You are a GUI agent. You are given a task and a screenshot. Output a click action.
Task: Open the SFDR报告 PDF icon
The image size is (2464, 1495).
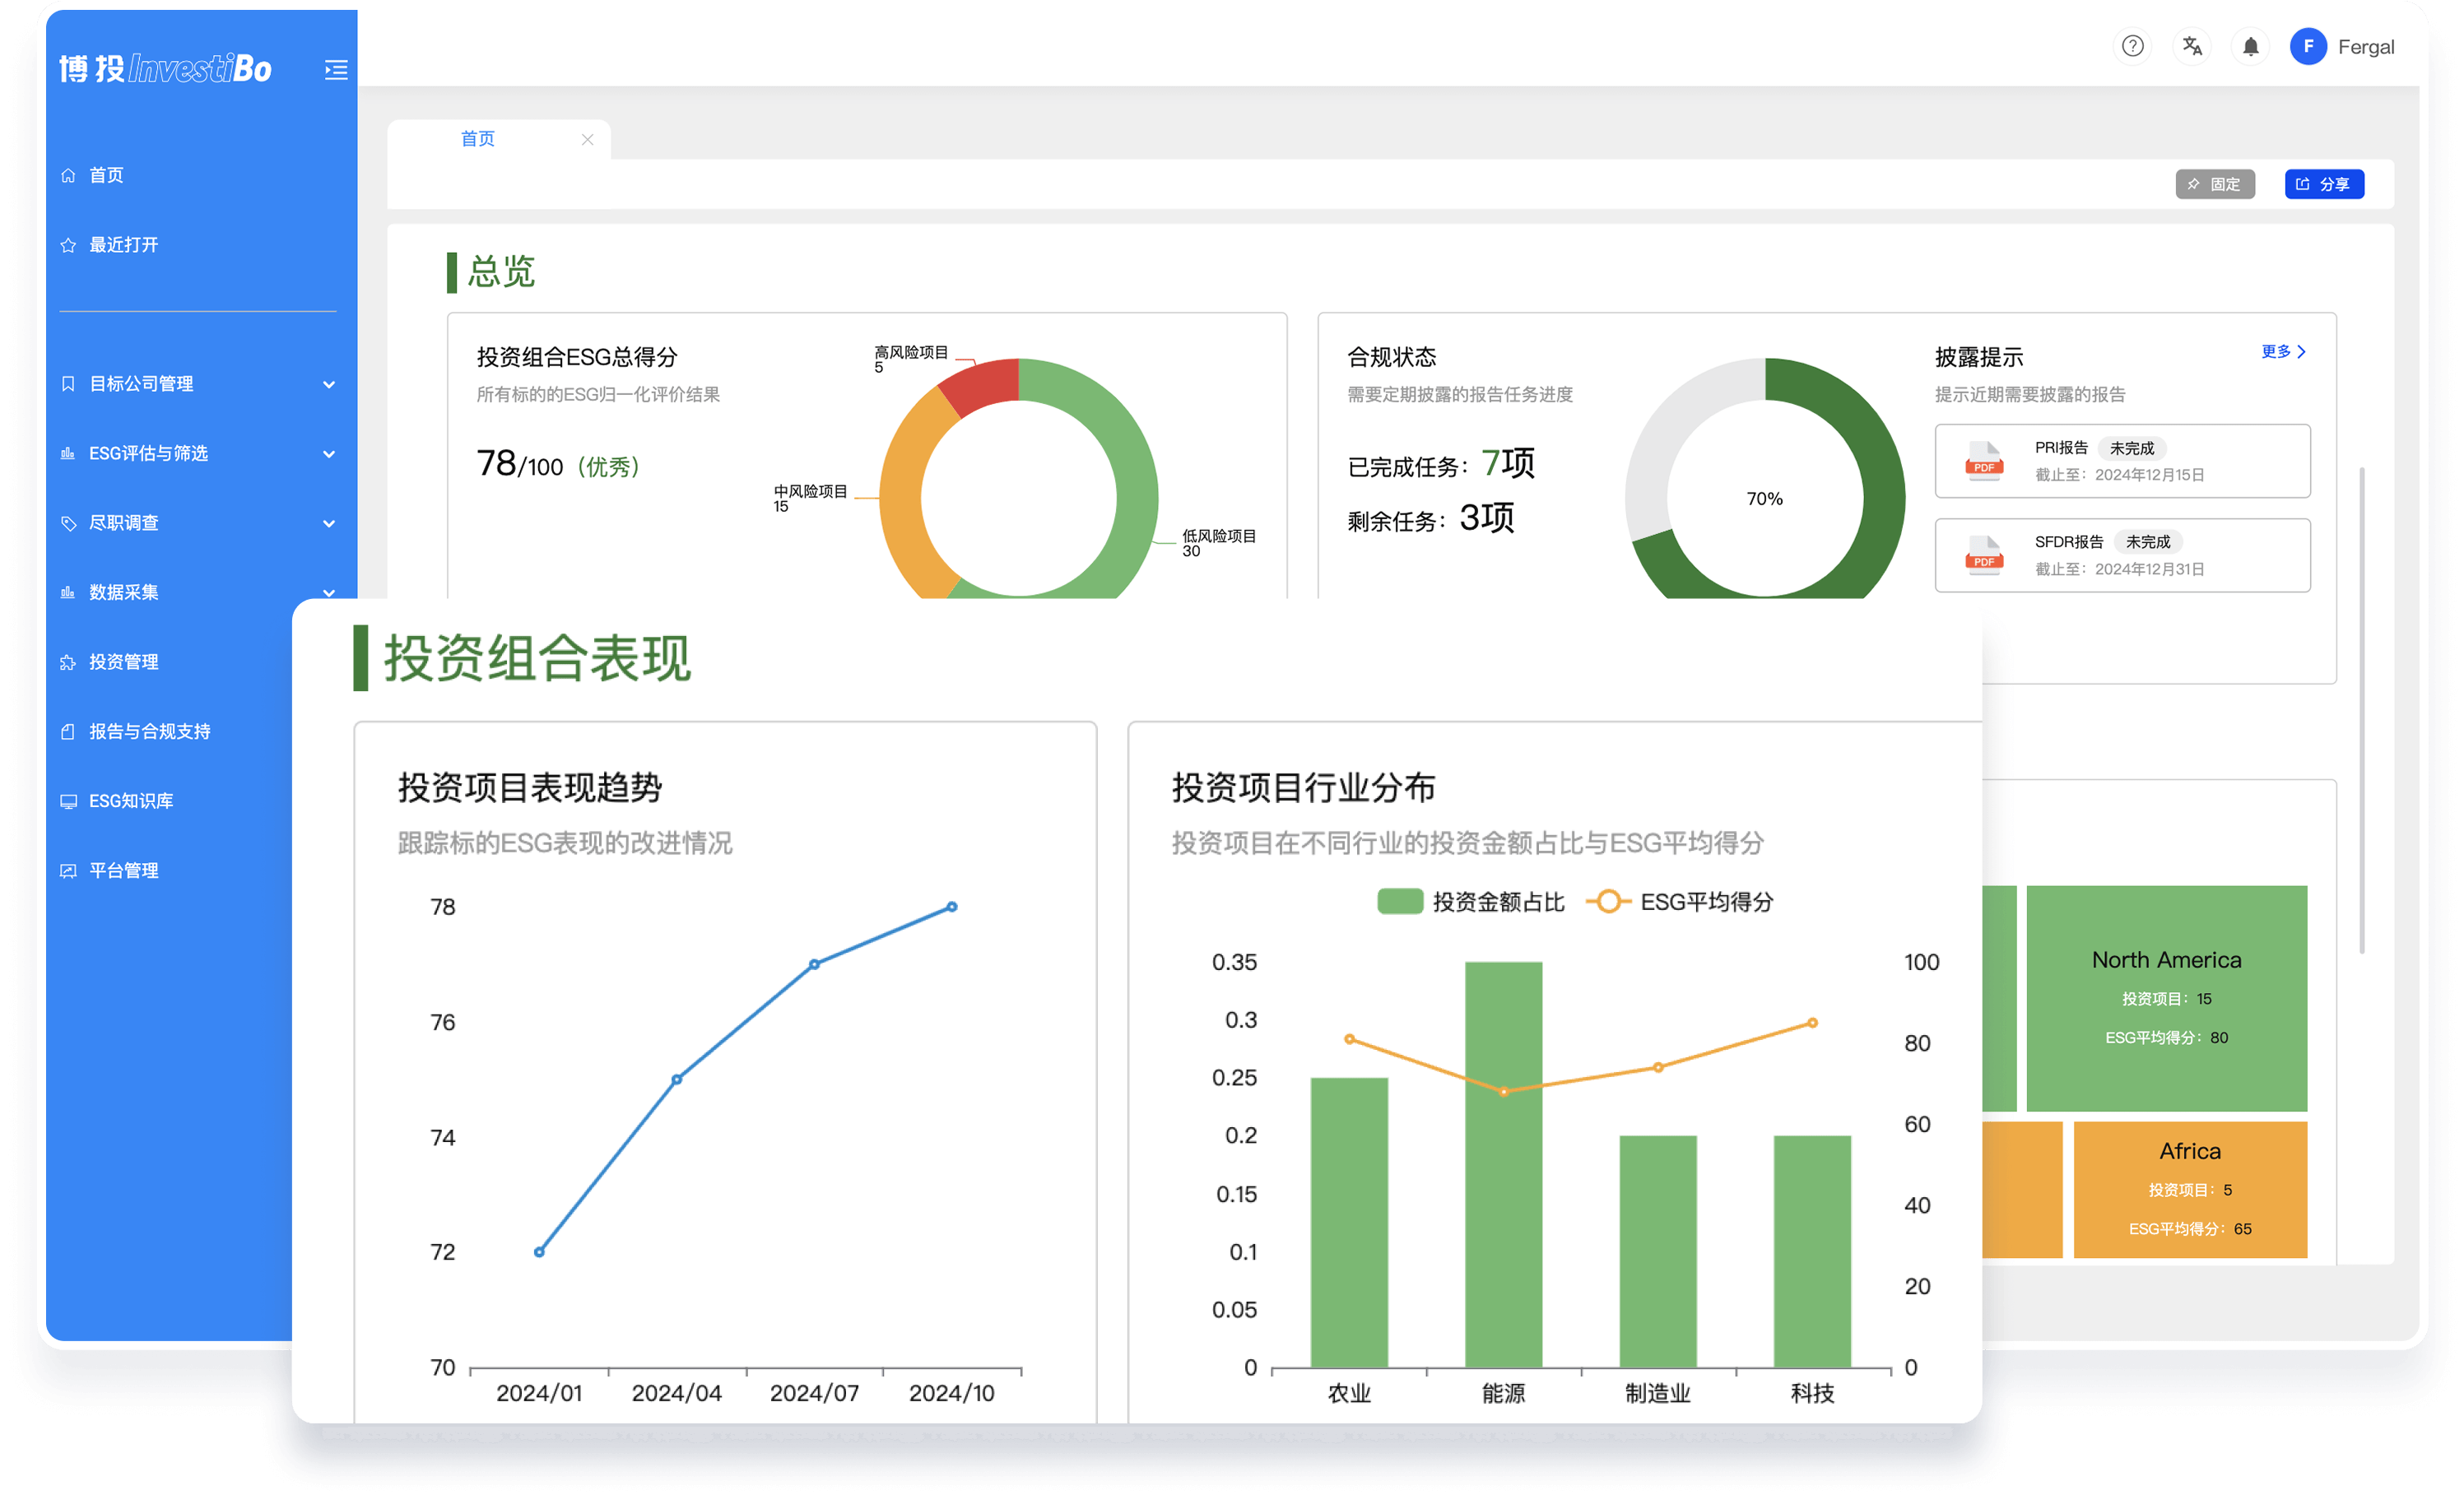click(x=1983, y=555)
